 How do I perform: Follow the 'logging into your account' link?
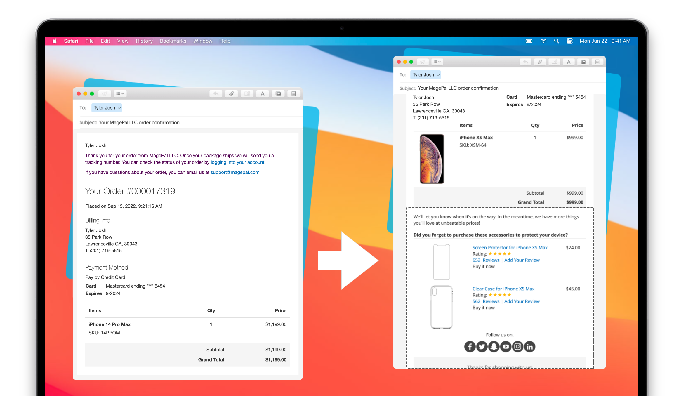point(237,162)
